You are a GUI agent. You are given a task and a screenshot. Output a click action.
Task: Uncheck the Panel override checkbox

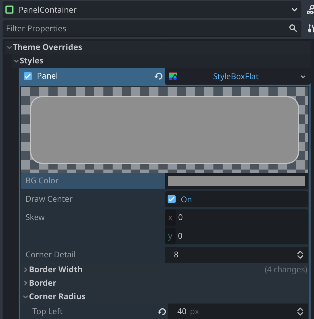[x=28, y=76]
